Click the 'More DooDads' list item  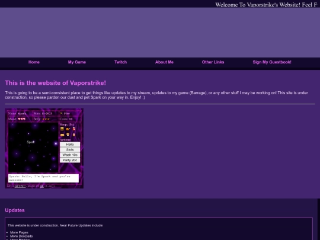pyautogui.click(x=21, y=236)
